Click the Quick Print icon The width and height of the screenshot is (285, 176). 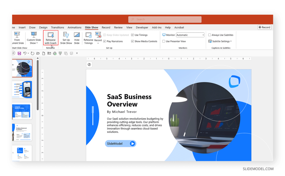[55, 53]
